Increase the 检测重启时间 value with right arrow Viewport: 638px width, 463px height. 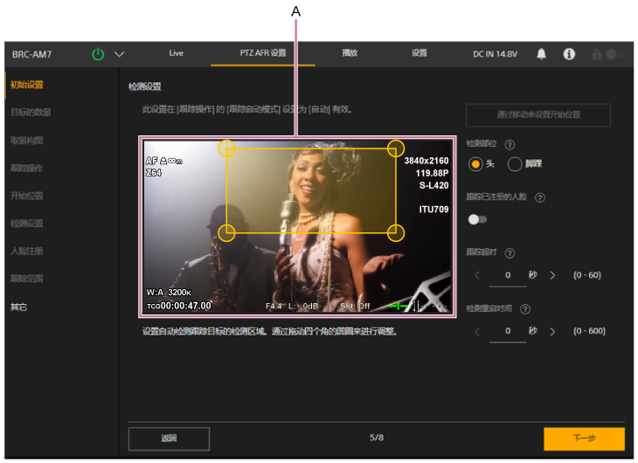pos(552,331)
